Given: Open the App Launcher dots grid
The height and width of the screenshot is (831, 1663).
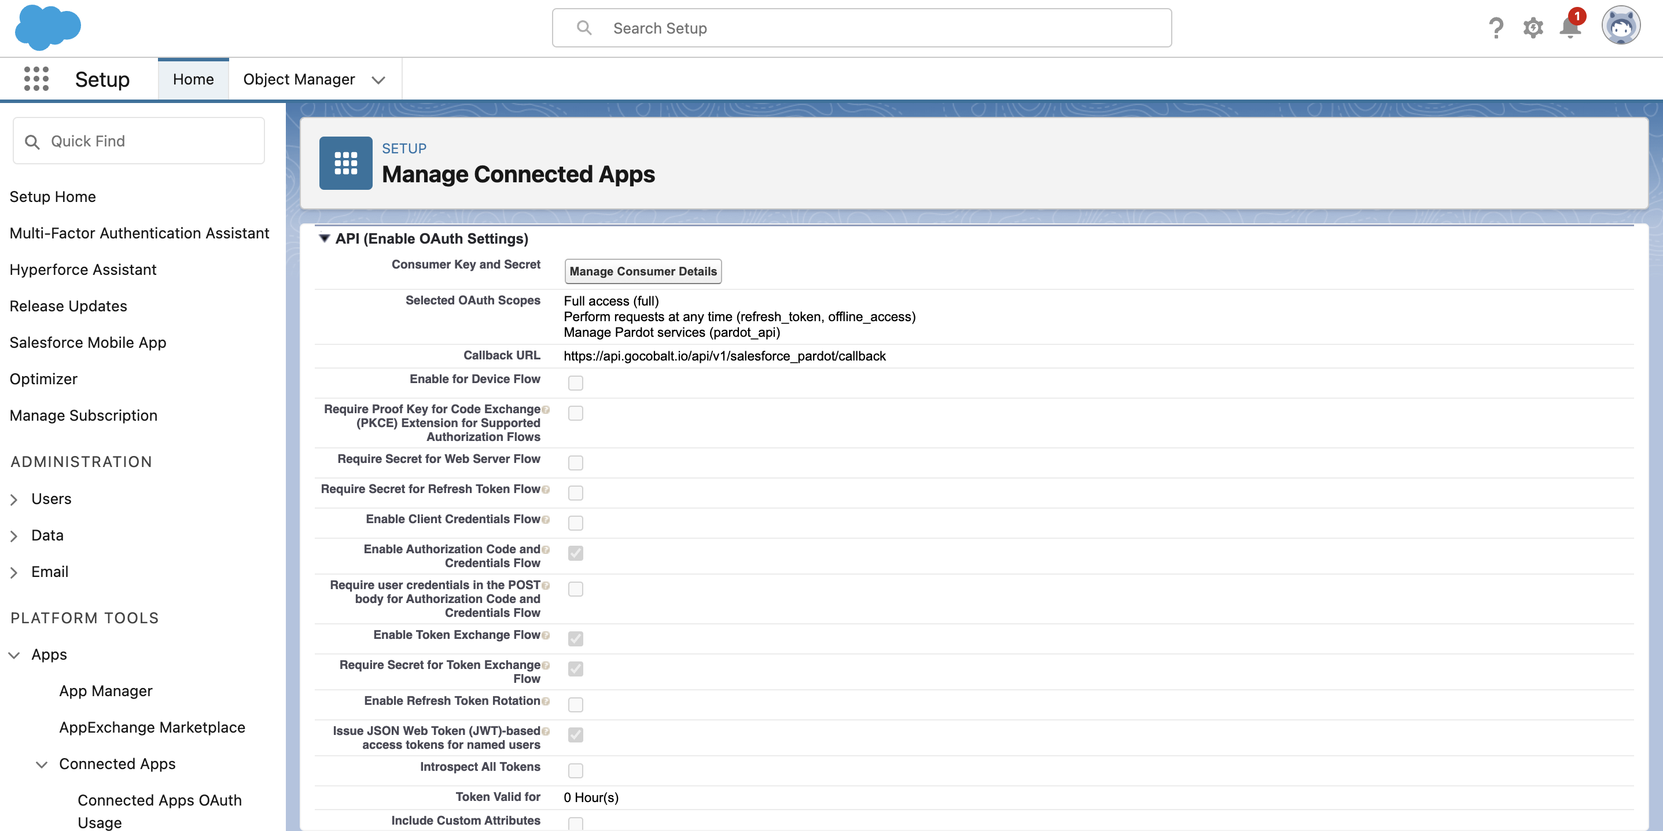Looking at the screenshot, I should tap(36, 79).
